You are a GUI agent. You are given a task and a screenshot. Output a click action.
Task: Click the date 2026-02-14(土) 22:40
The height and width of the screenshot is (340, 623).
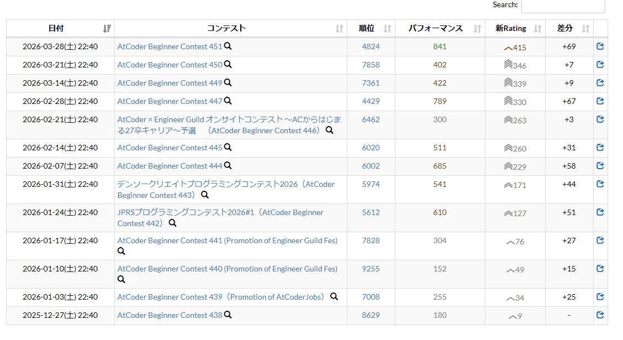(x=60, y=148)
